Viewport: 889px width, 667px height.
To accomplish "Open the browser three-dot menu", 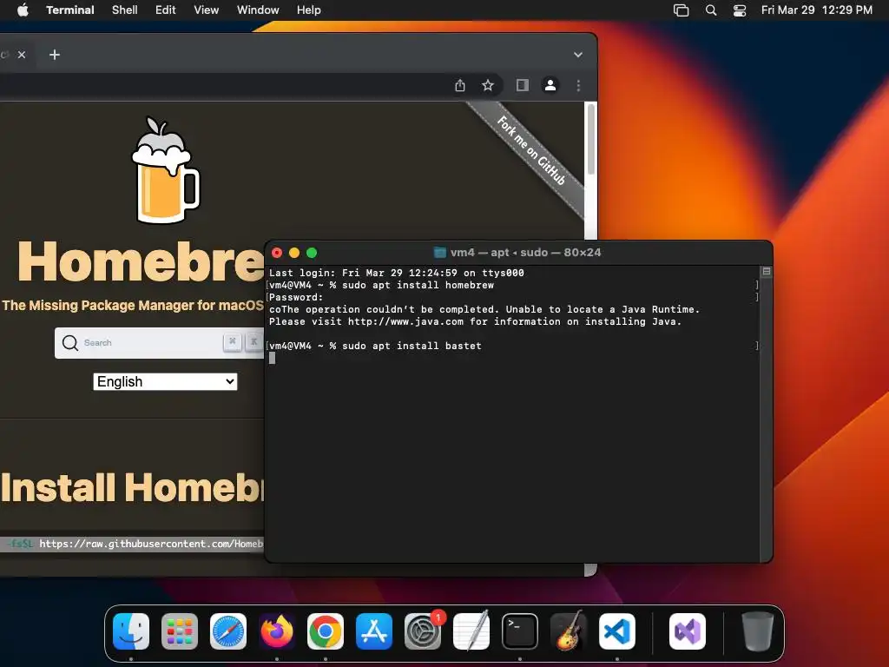I will click(578, 85).
